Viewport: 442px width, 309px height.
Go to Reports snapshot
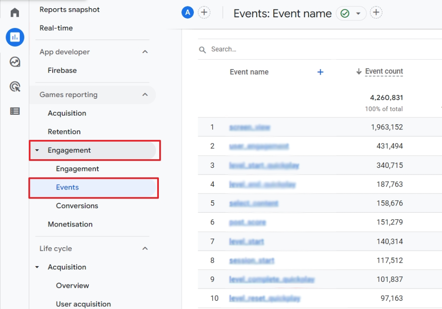[69, 9]
